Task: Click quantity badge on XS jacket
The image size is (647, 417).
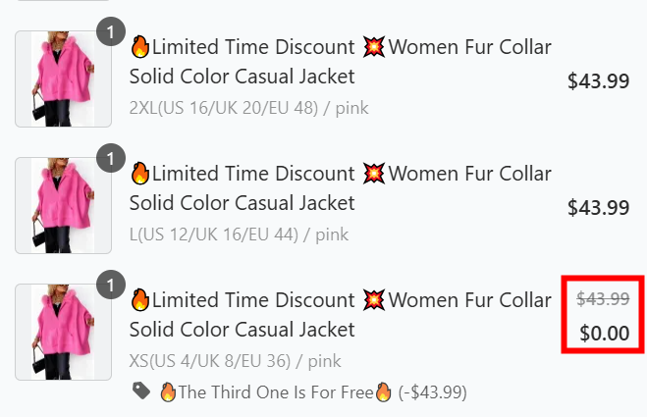Action: (111, 286)
